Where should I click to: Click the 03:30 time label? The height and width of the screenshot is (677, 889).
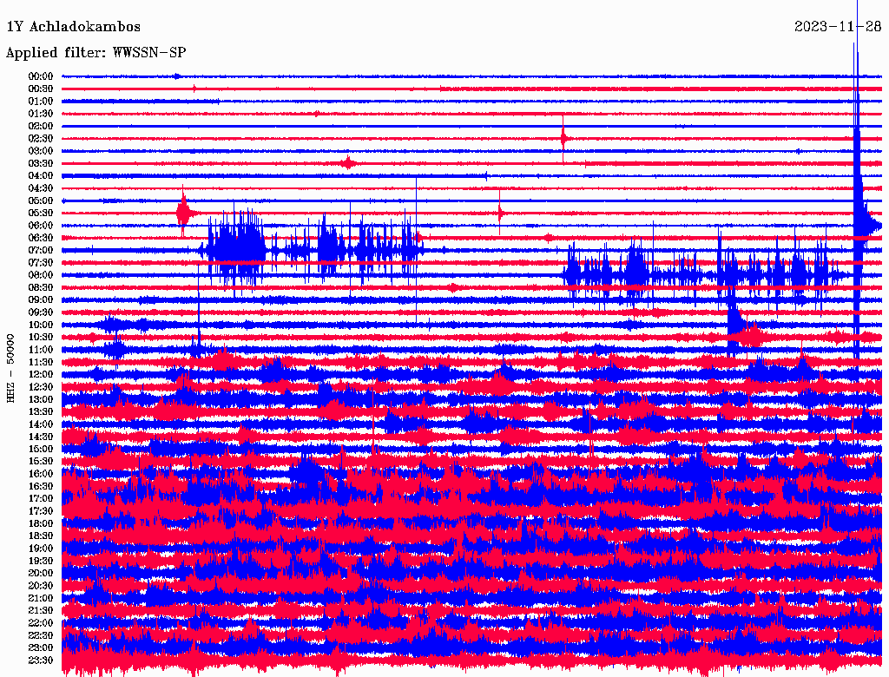pyautogui.click(x=41, y=163)
